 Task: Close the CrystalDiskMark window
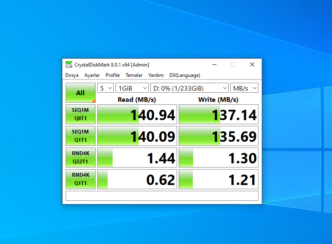click(x=252, y=64)
